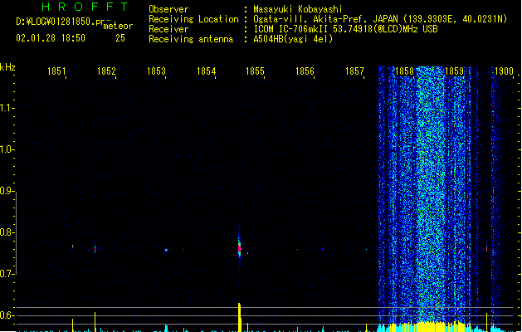Click the 1900 time marker
Image resolution: width=522 pixels, height=332 pixels.
pos(504,71)
